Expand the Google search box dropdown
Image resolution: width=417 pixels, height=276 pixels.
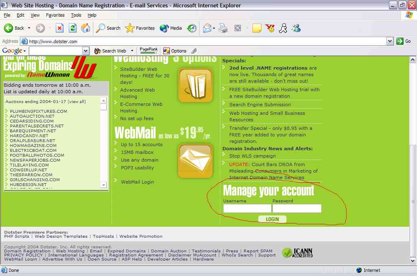click(x=86, y=51)
